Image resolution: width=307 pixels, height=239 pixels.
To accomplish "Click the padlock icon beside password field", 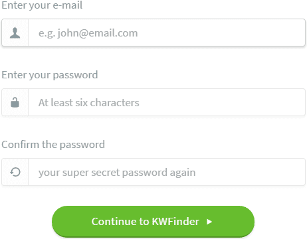I will click(x=15, y=102).
